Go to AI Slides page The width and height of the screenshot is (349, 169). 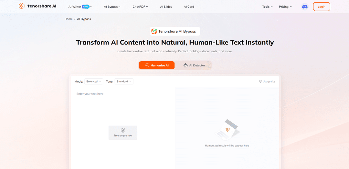point(166,7)
